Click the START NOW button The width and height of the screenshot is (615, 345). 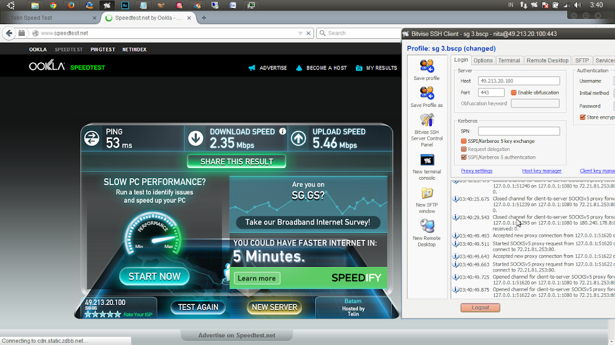(x=154, y=277)
